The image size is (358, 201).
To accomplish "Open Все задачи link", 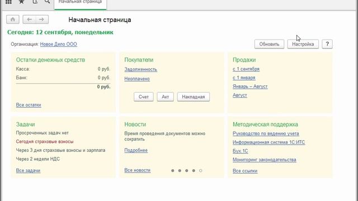I will [x=28, y=170].
